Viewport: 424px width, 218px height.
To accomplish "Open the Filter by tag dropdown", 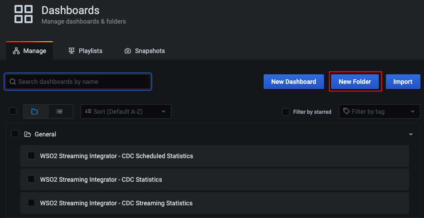I will point(380,111).
